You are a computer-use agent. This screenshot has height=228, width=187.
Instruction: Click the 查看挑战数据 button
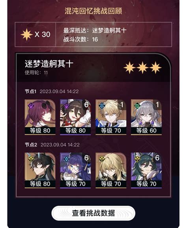tap(93, 213)
